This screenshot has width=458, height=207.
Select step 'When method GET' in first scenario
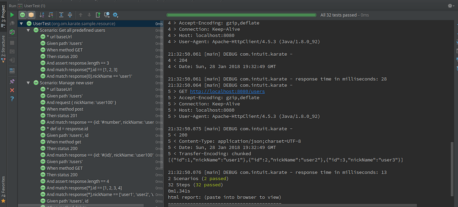click(x=65, y=50)
